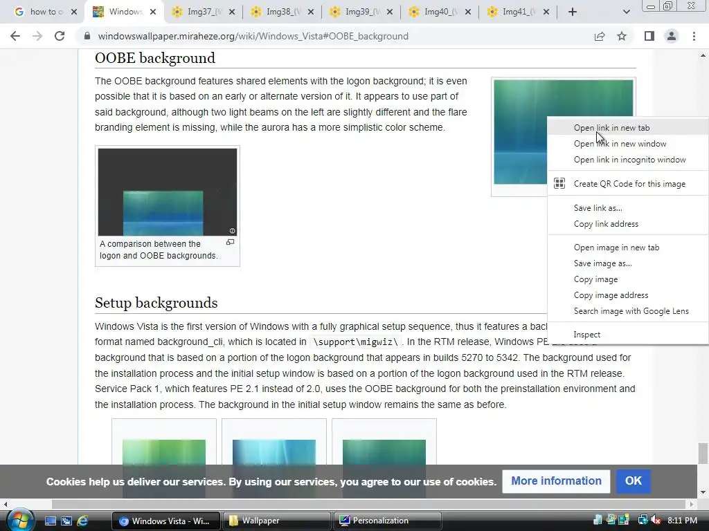Close the Img40 tab
The image size is (709, 531).
[468, 12]
